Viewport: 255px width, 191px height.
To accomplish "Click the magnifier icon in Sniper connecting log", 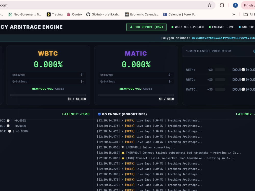I will pyautogui.click(x=123, y=147).
